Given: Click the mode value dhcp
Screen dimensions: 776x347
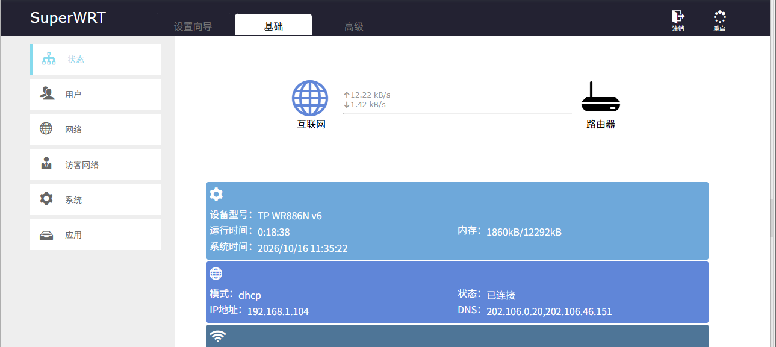Looking at the screenshot, I should click(x=250, y=295).
